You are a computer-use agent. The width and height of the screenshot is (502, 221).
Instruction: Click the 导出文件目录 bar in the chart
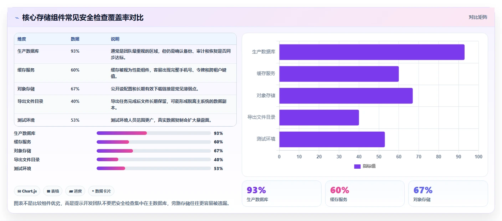click(x=319, y=117)
